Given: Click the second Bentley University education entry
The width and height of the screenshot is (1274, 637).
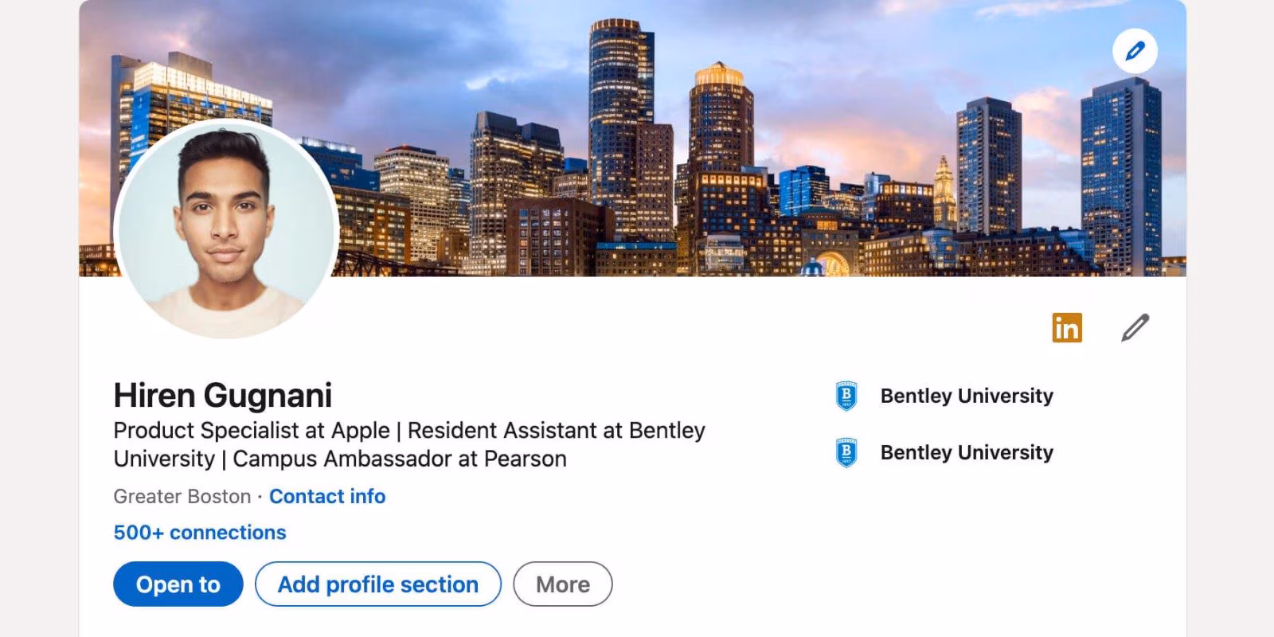Looking at the screenshot, I should pyautogui.click(x=966, y=452).
